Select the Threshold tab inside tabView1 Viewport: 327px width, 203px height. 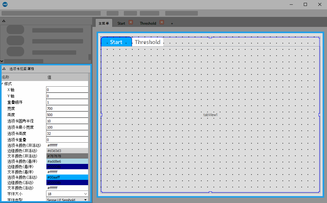pyautogui.click(x=147, y=42)
